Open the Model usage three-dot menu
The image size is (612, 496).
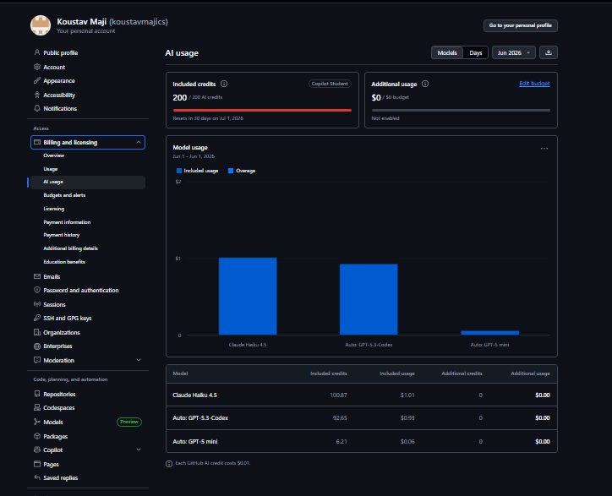click(544, 148)
